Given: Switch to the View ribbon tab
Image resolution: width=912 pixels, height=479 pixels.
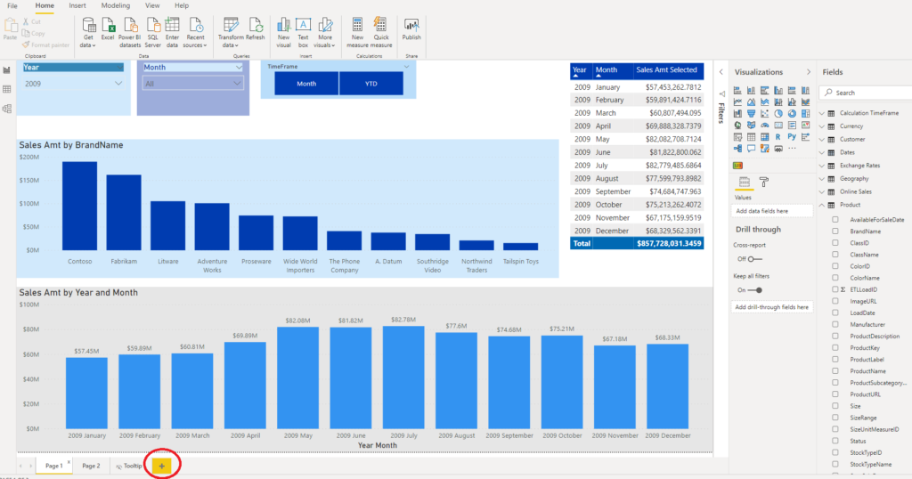Looking at the screenshot, I should click(152, 6).
